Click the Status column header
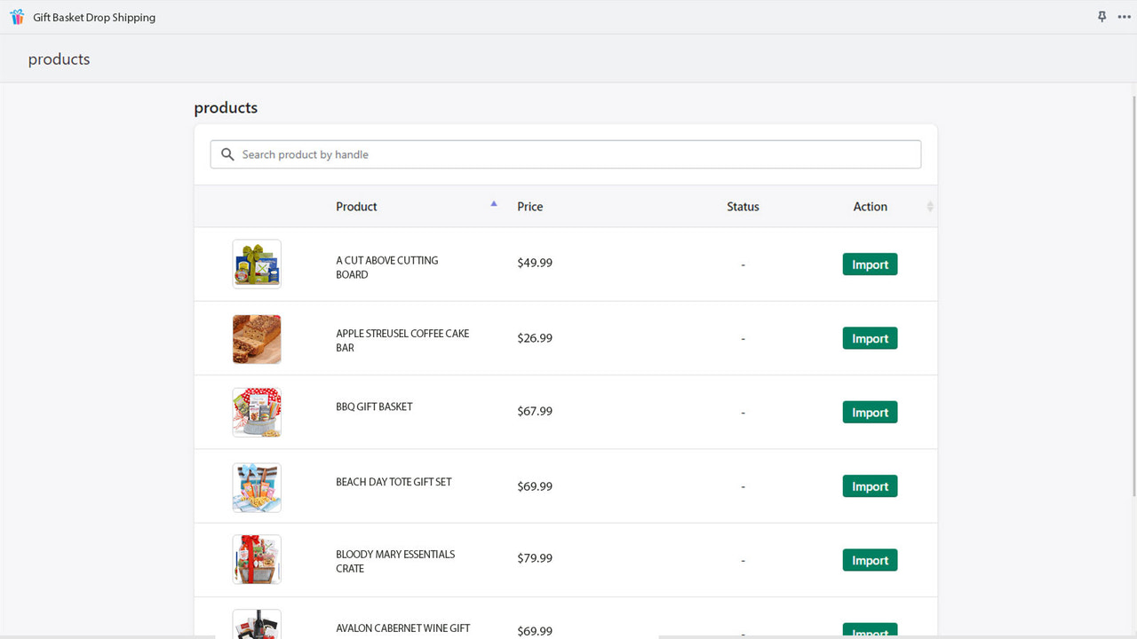The image size is (1137, 639). (x=743, y=207)
